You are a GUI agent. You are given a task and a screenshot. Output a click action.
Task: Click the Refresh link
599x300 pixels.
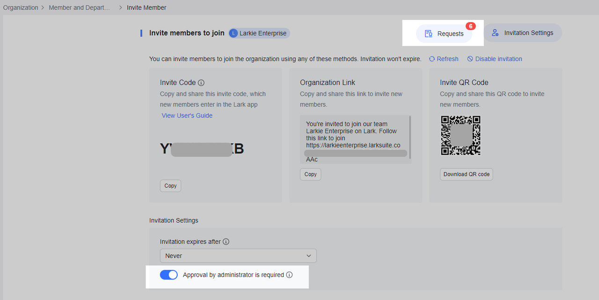tap(444, 59)
